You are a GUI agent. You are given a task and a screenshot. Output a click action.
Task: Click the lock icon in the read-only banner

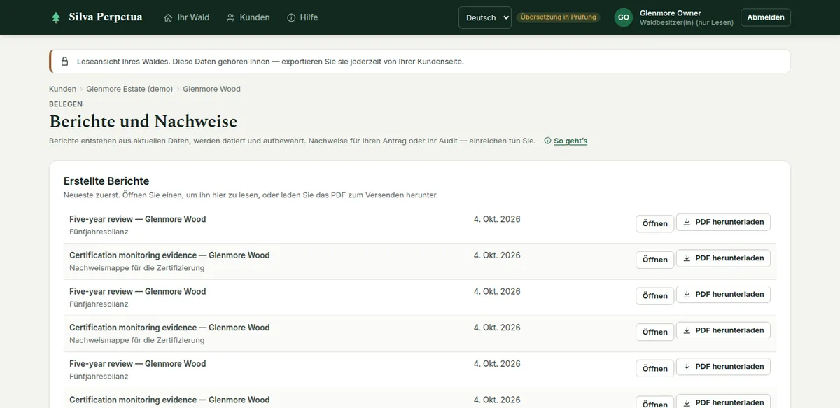click(64, 62)
